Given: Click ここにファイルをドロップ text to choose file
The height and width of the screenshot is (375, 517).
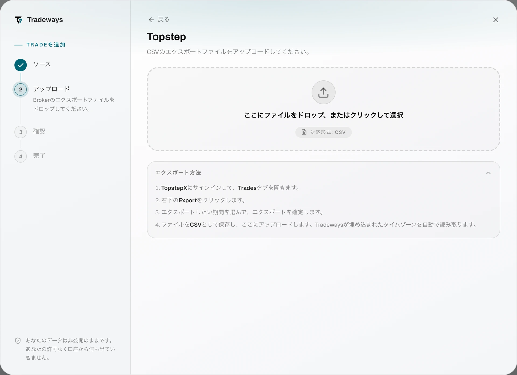Looking at the screenshot, I should point(323,115).
